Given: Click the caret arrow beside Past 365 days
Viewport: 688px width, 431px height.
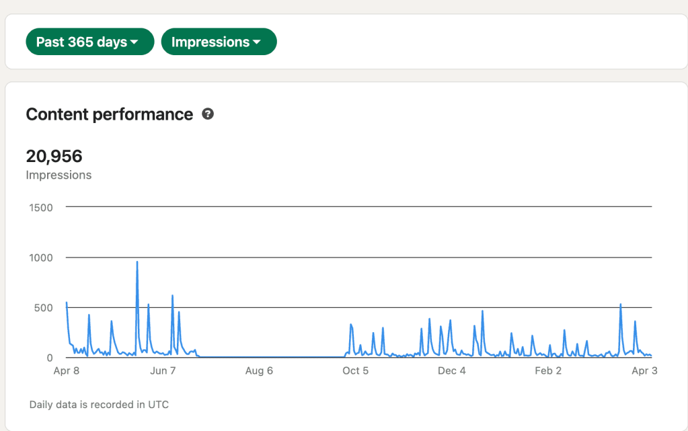Looking at the screenshot, I should tap(134, 42).
